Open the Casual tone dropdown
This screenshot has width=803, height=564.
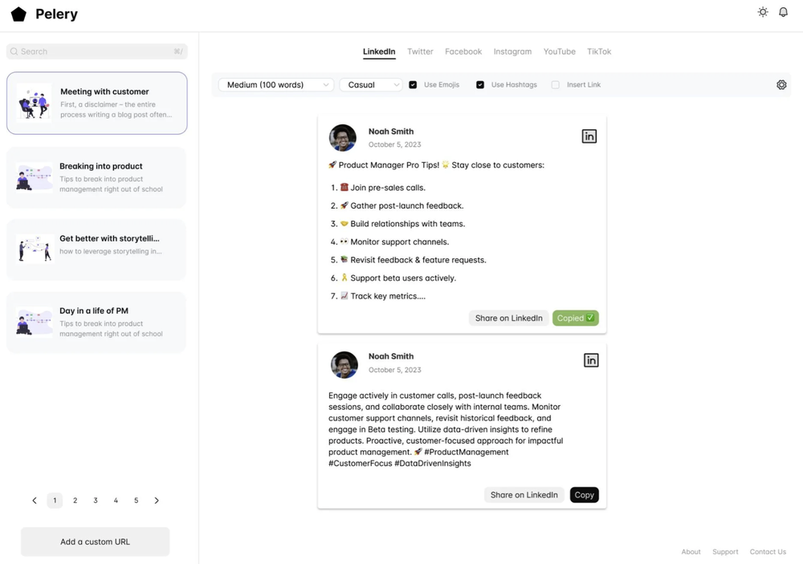[370, 85]
